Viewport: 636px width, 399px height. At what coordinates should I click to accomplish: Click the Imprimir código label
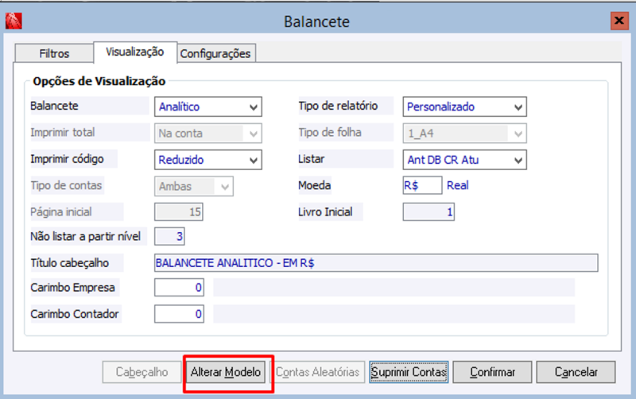click(x=67, y=159)
